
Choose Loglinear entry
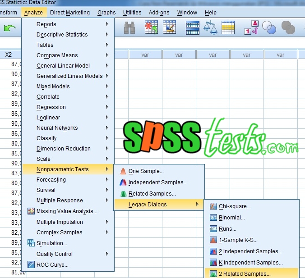coord(68,117)
